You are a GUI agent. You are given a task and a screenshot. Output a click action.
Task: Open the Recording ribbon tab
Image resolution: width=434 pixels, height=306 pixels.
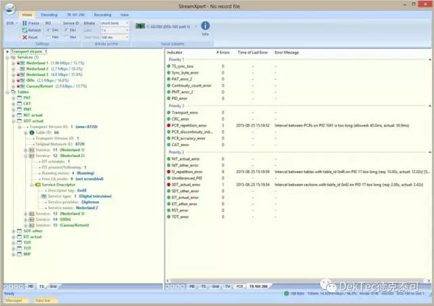coord(102,14)
